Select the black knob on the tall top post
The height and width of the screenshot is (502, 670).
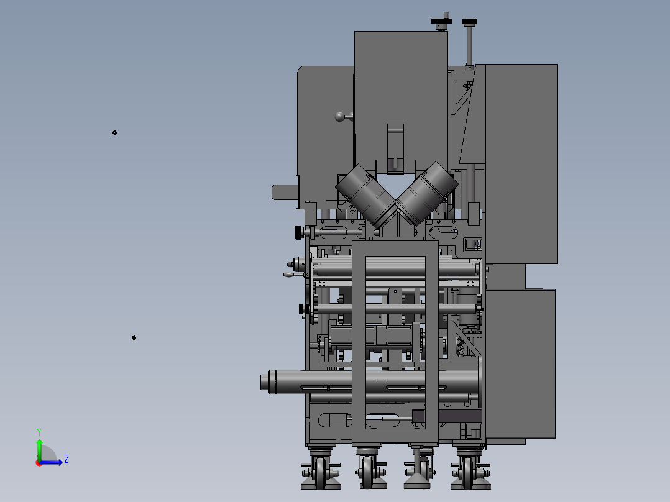pyautogui.click(x=469, y=22)
